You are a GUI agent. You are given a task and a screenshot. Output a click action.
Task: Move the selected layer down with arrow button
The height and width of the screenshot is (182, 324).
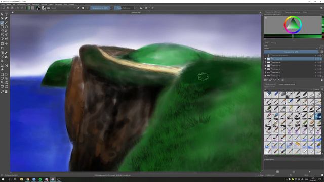[274, 80]
